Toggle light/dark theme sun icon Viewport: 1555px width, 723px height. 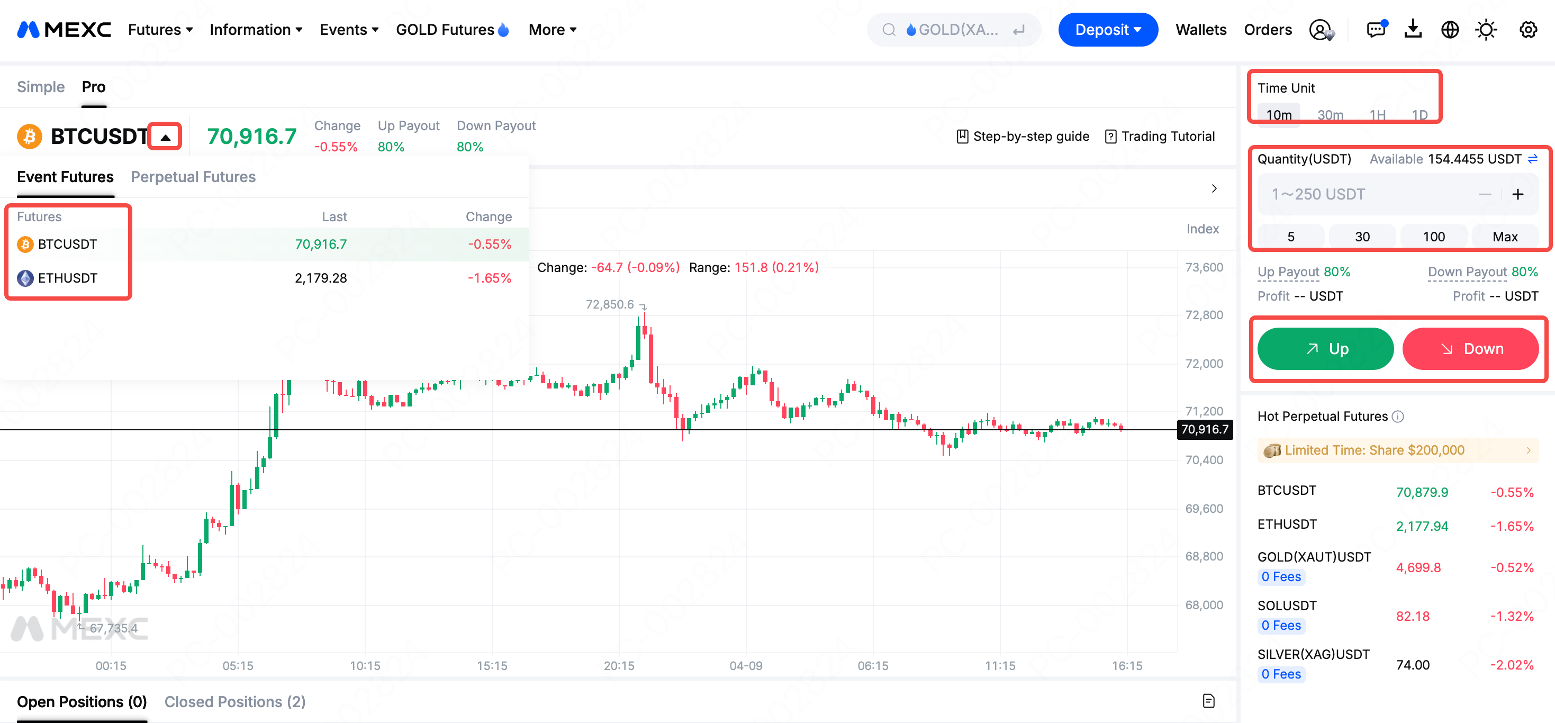click(x=1486, y=30)
